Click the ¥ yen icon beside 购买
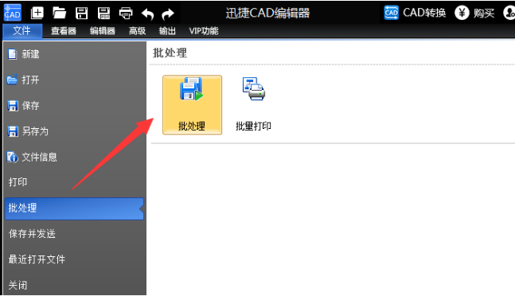515x304 pixels. tap(462, 13)
